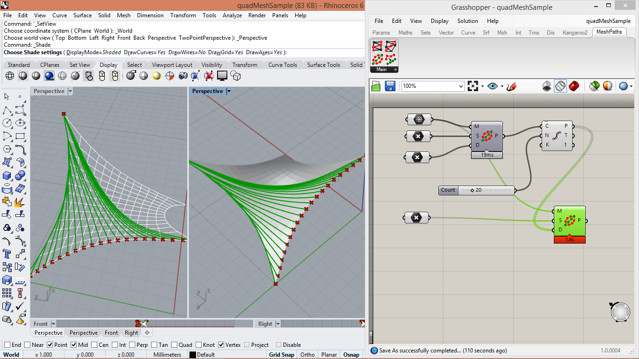Open the left Perspective viewport dropdown arrow

pyautogui.click(x=70, y=91)
